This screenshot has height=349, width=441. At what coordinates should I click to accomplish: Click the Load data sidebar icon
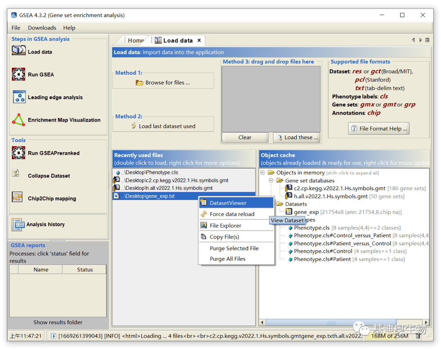(19, 51)
